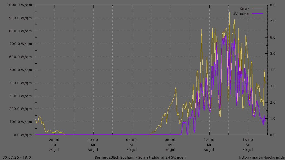This screenshot has width=285, height=160.
Task: Click the 200.0 W/qm axis label
Action: [21, 109]
